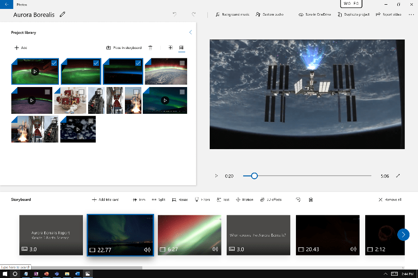Viewport: 418px width, 278px height.
Task: Open the See more options menu
Action: [x=411, y=14]
